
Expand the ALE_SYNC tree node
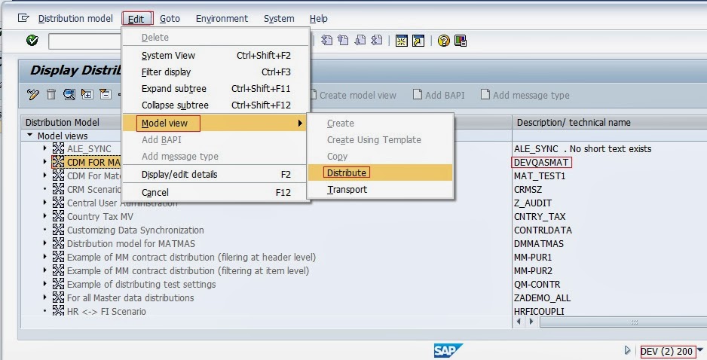click(45, 149)
